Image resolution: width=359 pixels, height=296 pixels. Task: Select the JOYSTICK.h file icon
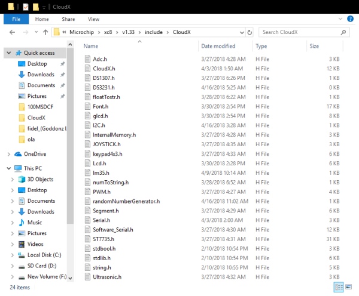(87, 144)
